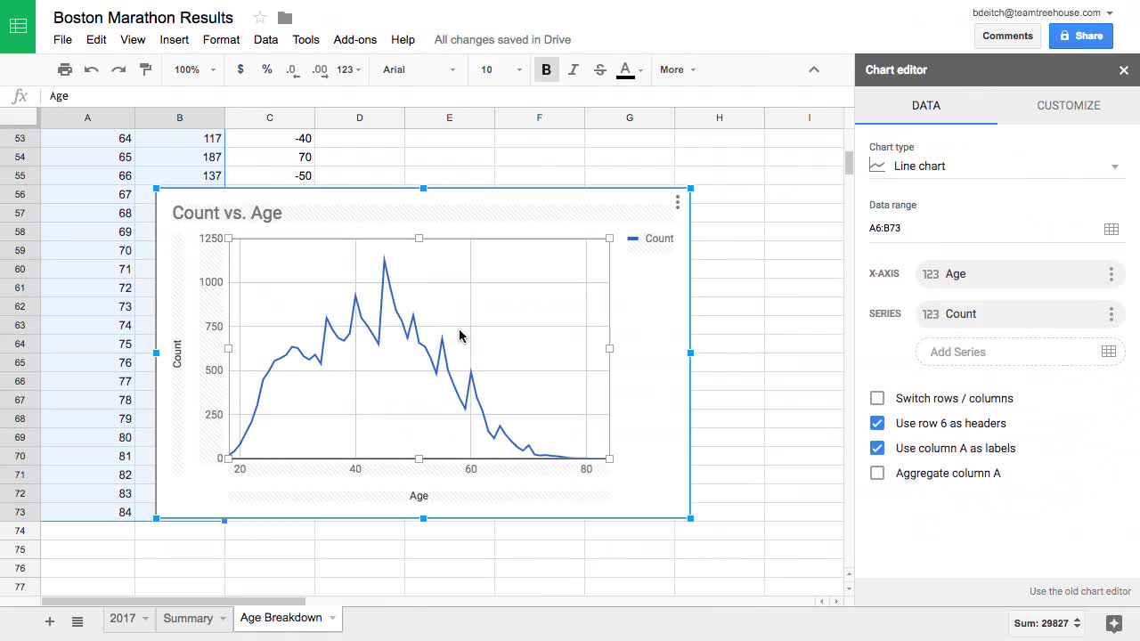This screenshot has height=641, width=1140.
Task: Click the Share button
Action: point(1080,36)
